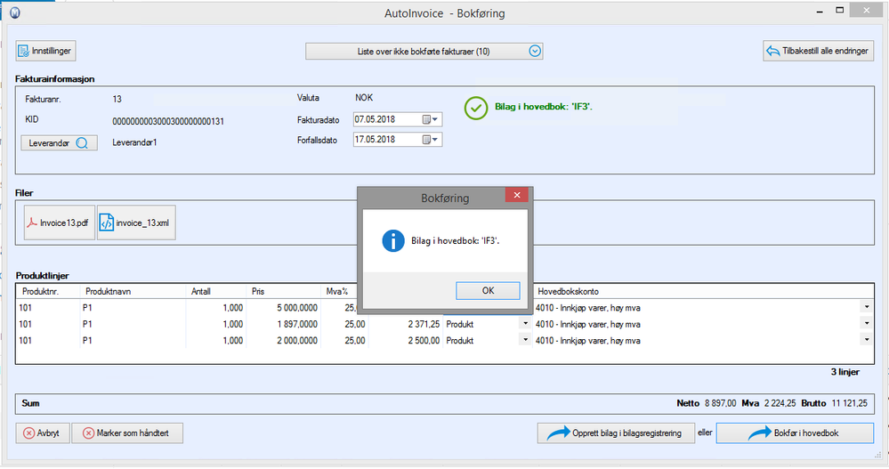Open invoice_13.xml file
This screenshot has height=469, width=889.
pos(136,223)
